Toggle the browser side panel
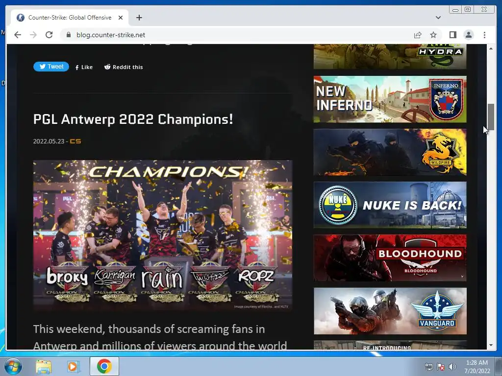This screenshot has width=502, height=376. (452, 35)
